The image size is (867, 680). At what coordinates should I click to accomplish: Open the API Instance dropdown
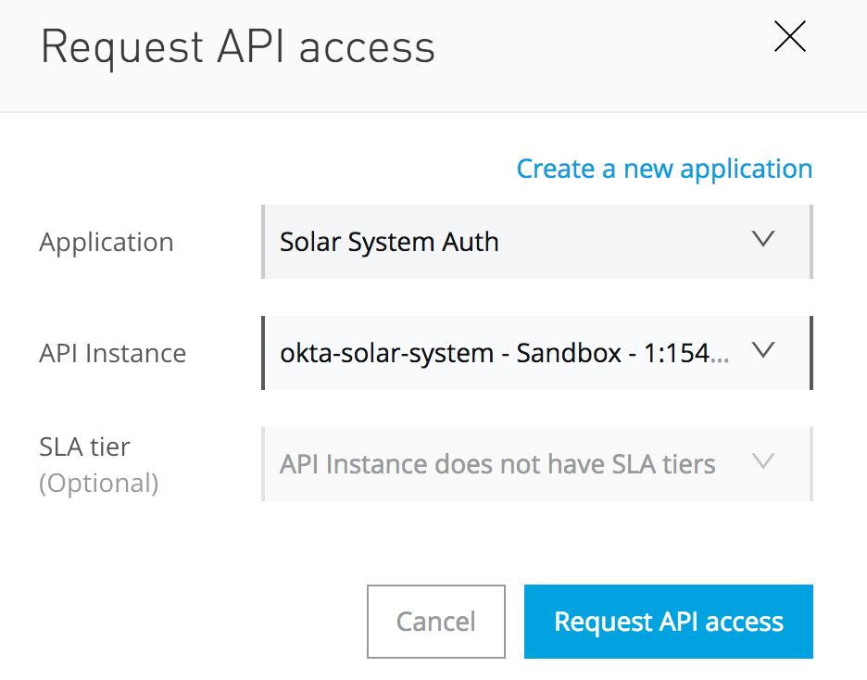click(x=537, y=353)
